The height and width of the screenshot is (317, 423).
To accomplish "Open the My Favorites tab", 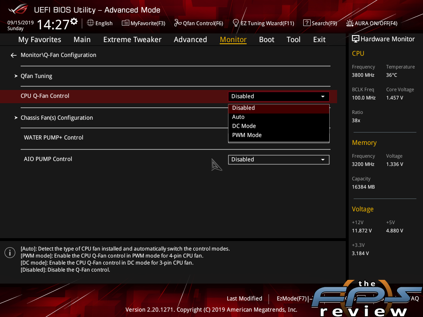I will point(40,40).
